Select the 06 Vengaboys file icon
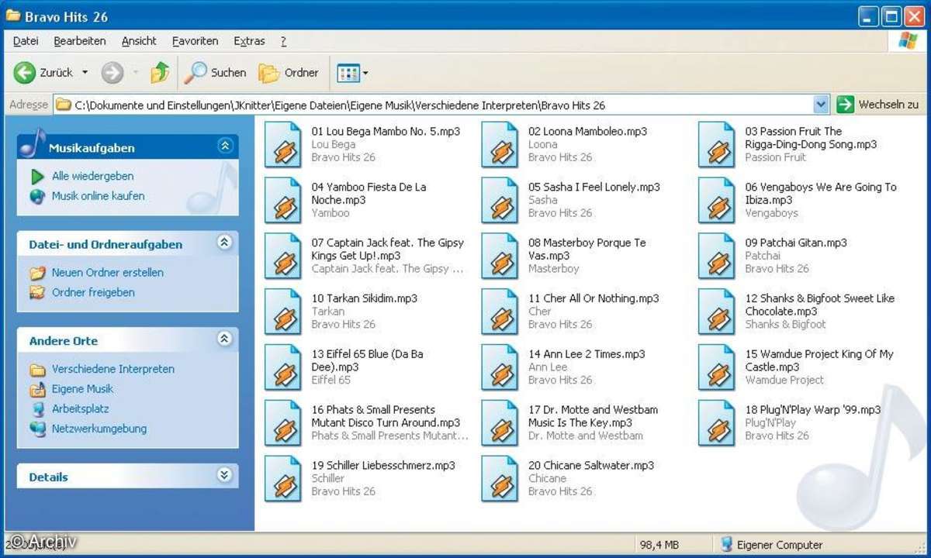This screenshot has width=931, height=558. (x=717, y=201)
